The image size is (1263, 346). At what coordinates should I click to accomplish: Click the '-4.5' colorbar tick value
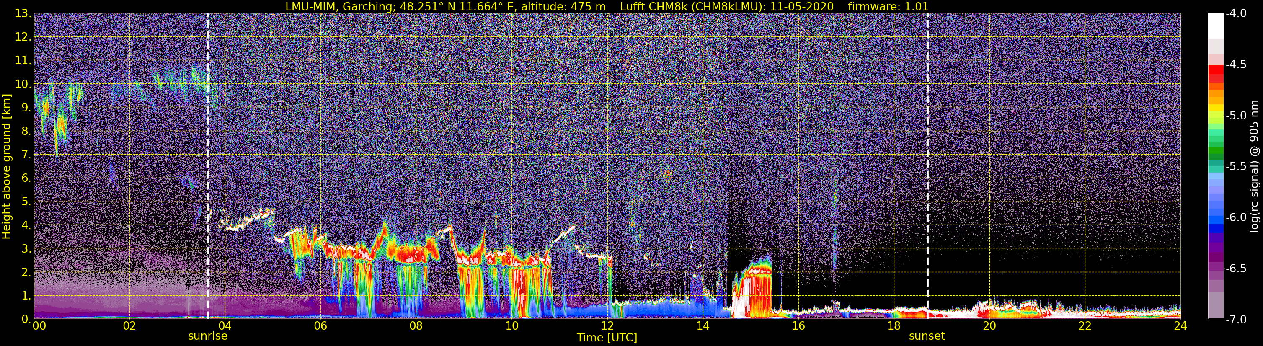click(x=1237, y=65)
